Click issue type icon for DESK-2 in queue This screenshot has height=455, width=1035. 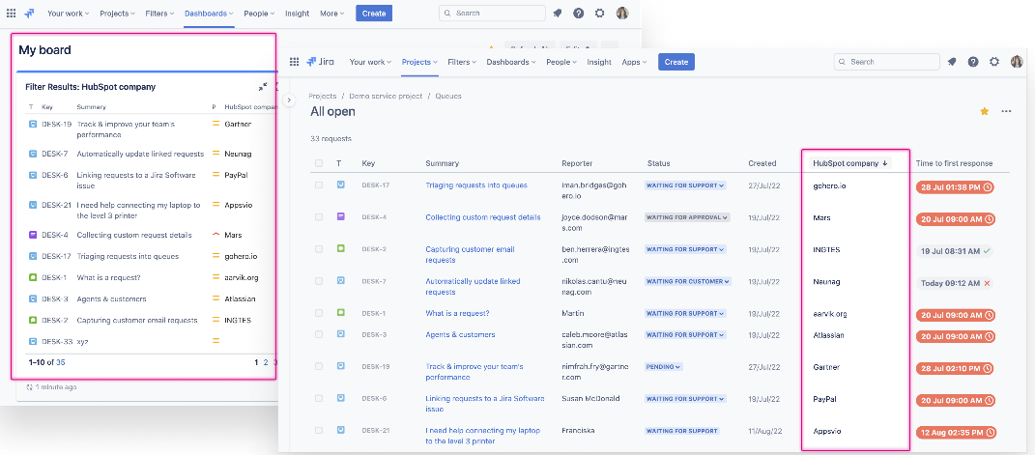[340, 248]
